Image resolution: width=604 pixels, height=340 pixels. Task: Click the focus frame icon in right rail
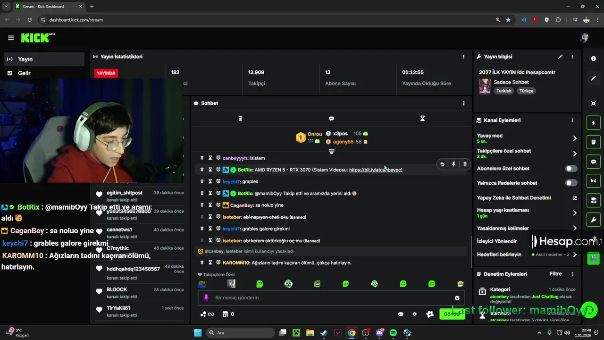pos(594,103)
